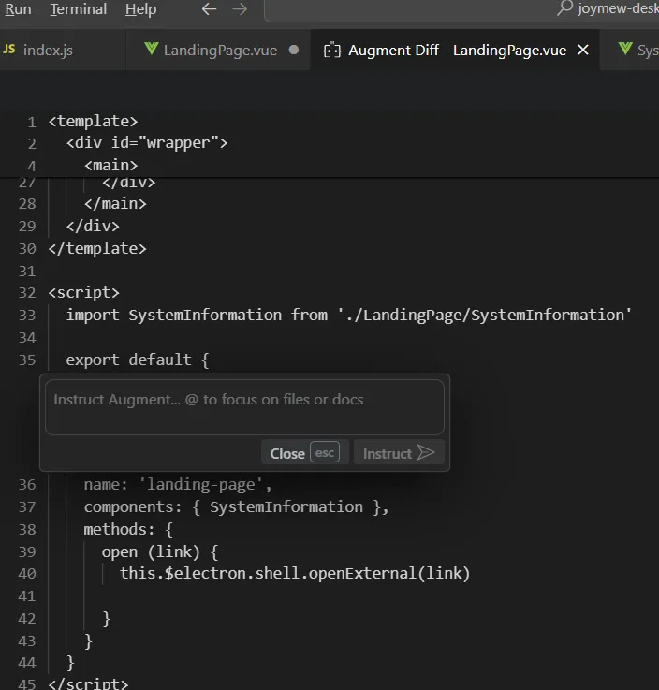Viewport: 659px width, 690px height.
Task: Click the search magnifier icon in command center
Action: [564, 8]
